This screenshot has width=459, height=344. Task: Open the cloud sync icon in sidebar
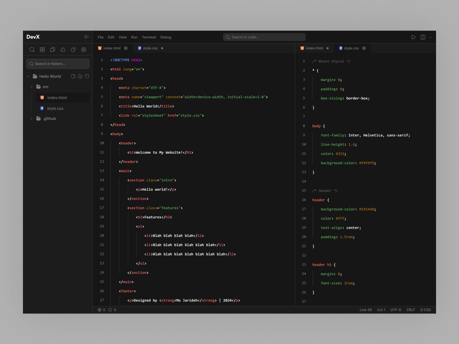[x=63, y=50]
